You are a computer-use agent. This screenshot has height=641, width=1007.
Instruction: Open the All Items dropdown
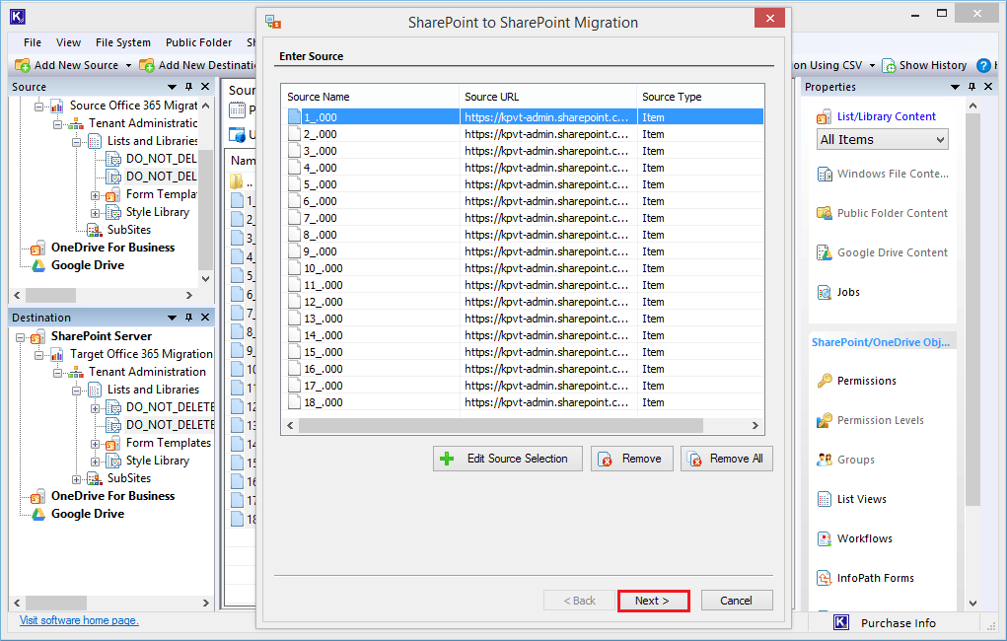click(x=883, y=139)
